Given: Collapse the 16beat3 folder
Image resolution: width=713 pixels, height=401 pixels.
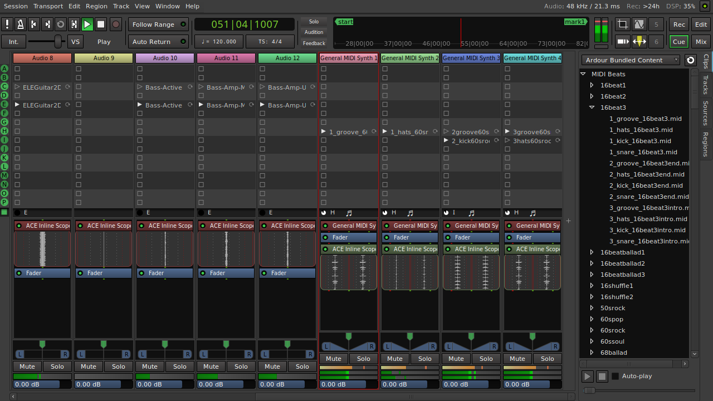Looking at the screenshot, I should [x=592, y=107].
